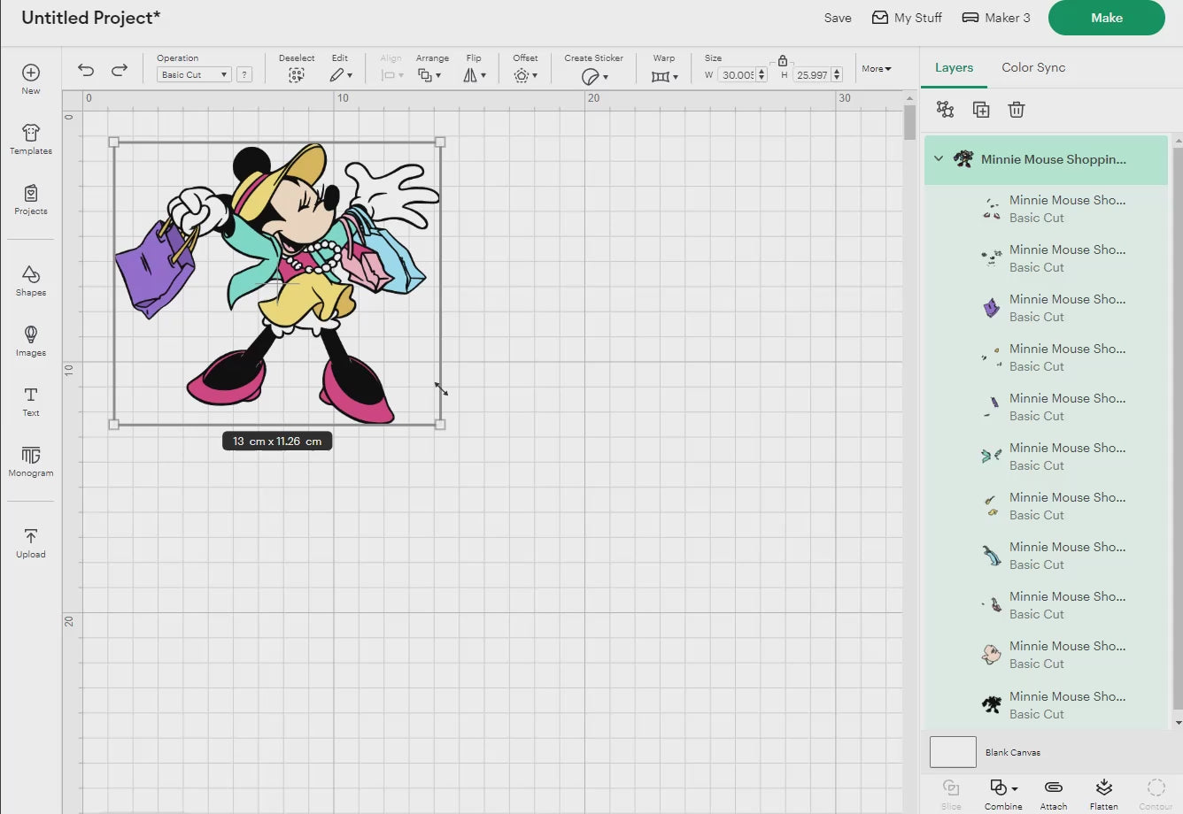Toggle the size aspect ratio lock
Image resolution: width=1183 pixels, height=814 pixels.
point(782,60)
